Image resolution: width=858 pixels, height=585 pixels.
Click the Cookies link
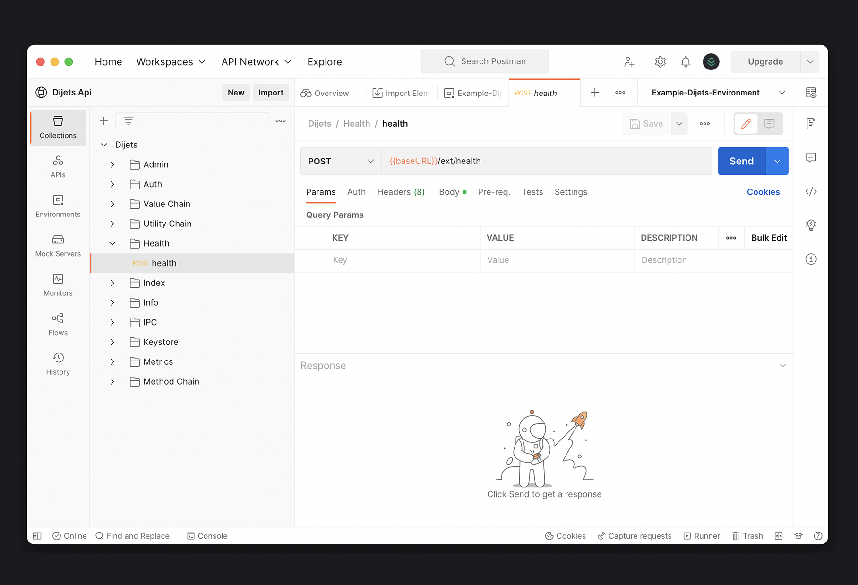click(x=763, y=192)
